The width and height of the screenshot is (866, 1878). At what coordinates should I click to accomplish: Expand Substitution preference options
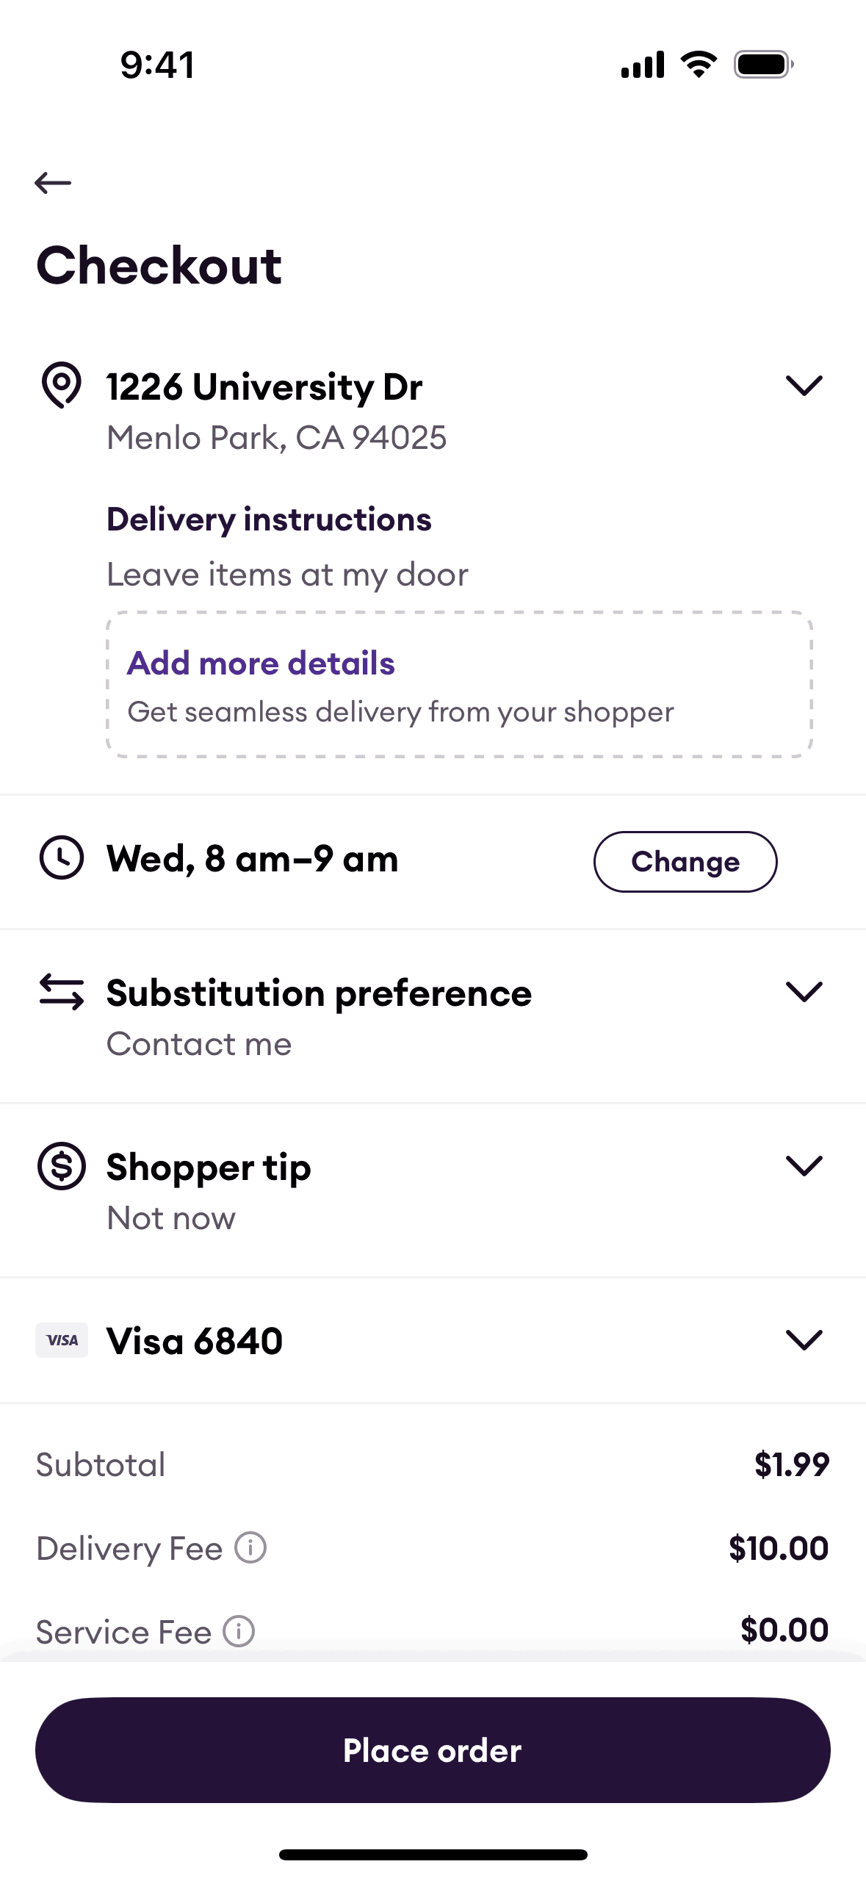pyautogui.click(x=804, y=991)
